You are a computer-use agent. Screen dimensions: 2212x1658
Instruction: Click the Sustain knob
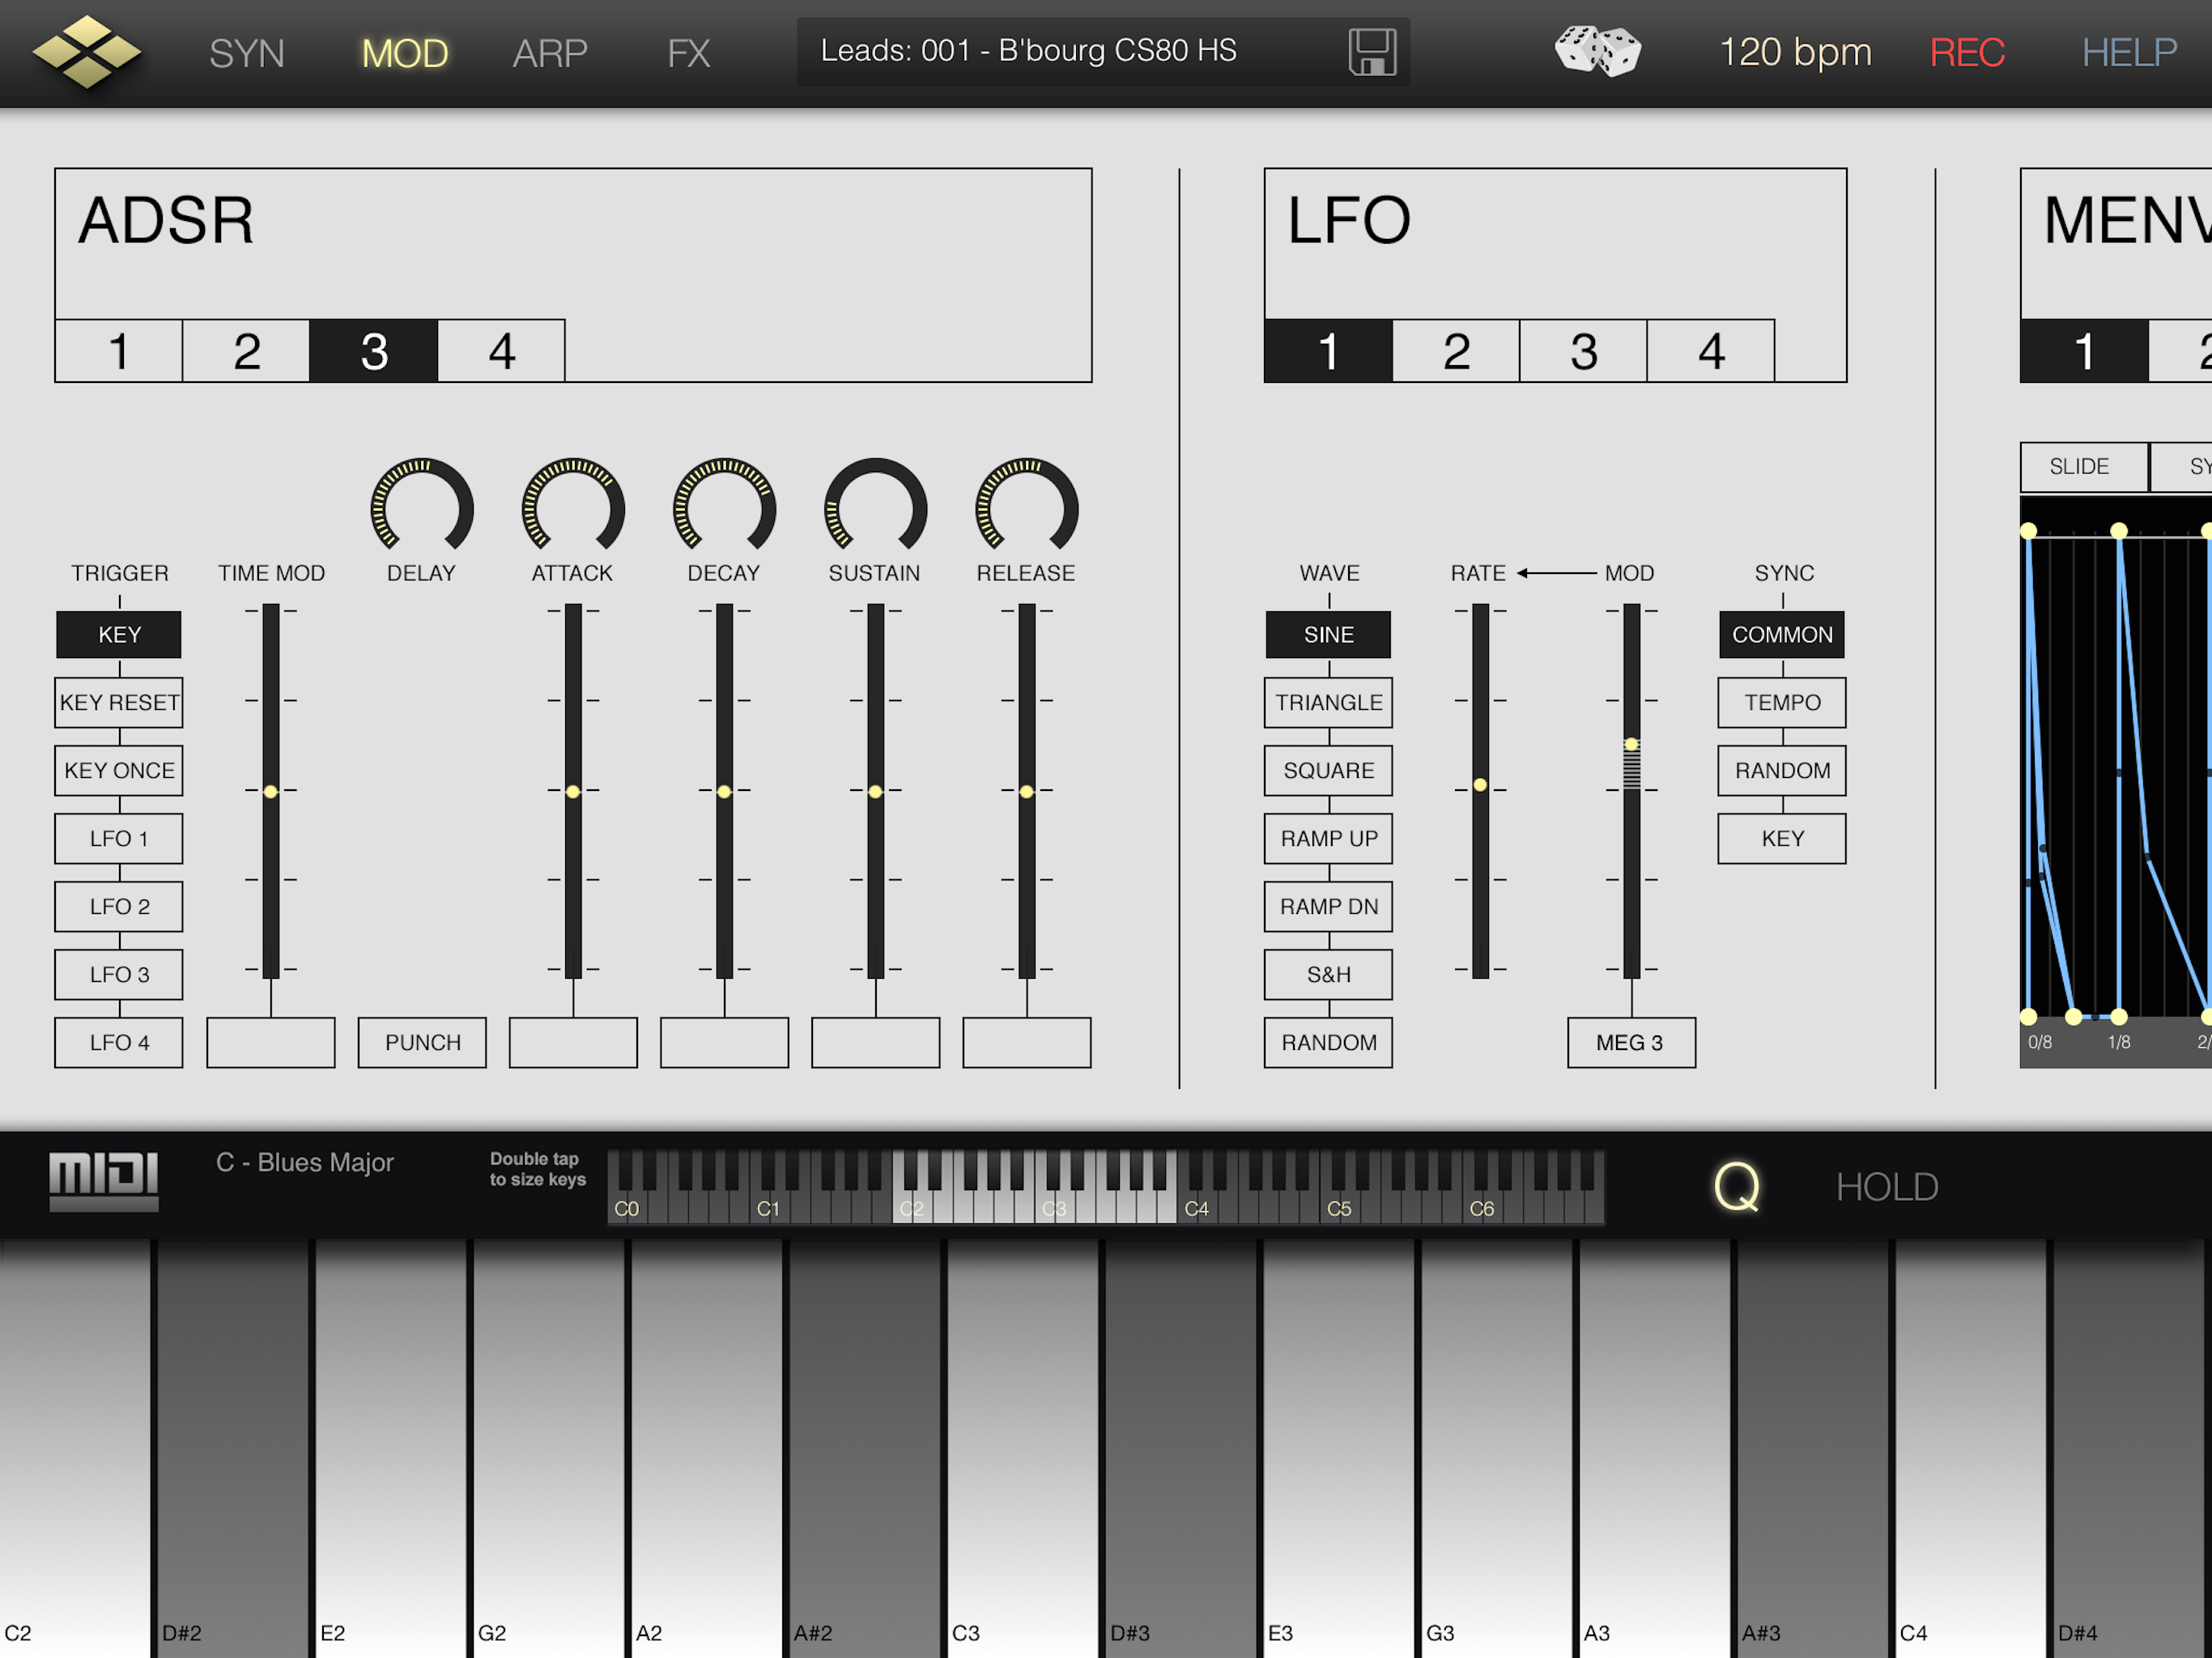click(x=875, y=508)
